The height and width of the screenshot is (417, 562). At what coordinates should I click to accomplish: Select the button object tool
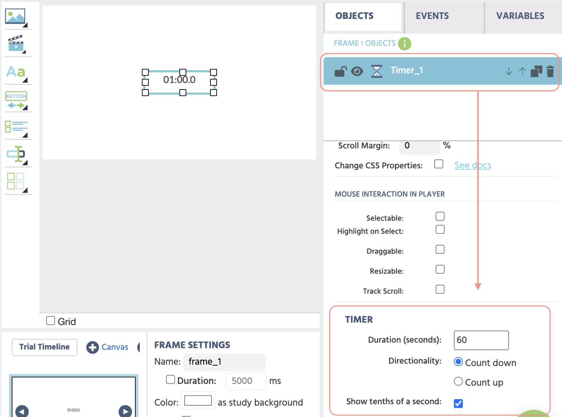point(16,100)
